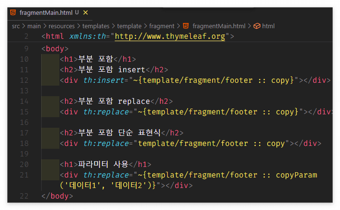Place cursor on closing body tag

[57, 196]
